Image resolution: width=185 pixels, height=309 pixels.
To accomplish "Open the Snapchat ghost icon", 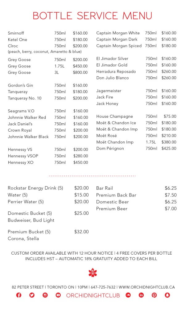I will (x=167, y=295).
